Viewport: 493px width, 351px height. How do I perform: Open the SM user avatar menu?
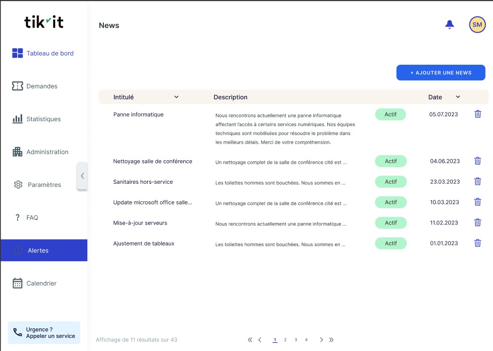(477, 25)
